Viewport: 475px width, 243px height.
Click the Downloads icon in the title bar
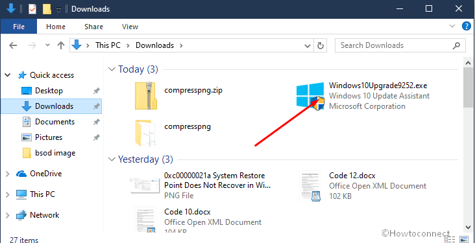click(x=11, y=9)
